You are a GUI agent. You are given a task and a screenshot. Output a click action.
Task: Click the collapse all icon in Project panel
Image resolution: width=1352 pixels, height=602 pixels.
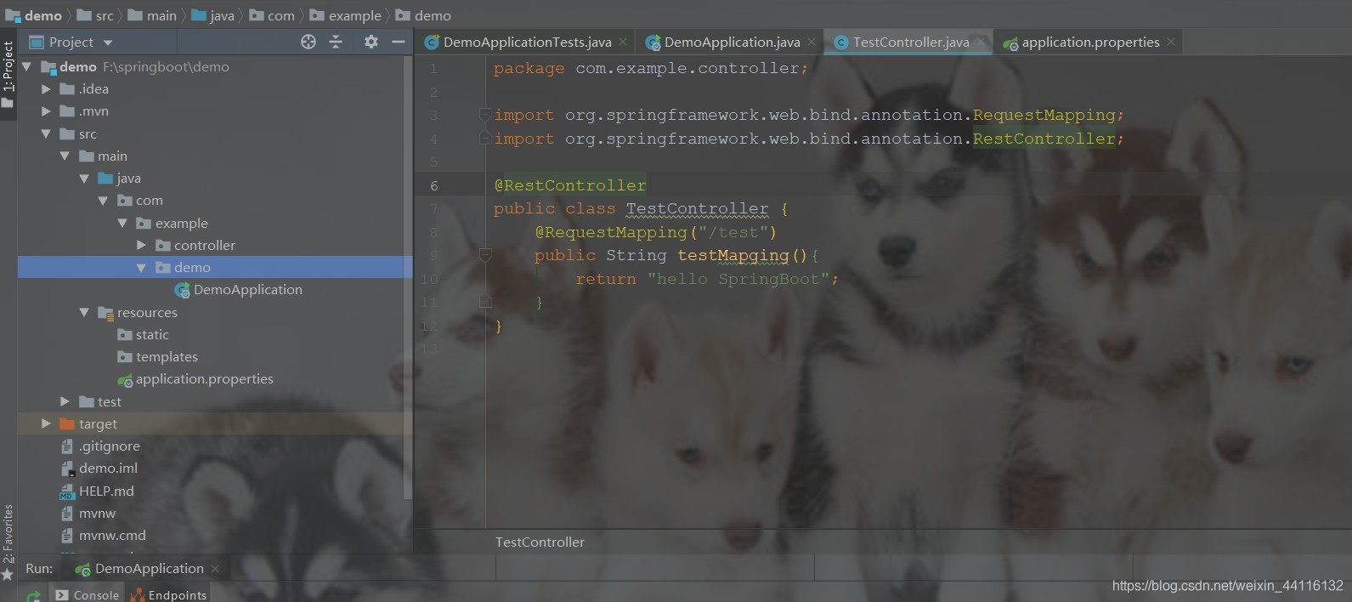pyautogui.click(x=336, y=42)
